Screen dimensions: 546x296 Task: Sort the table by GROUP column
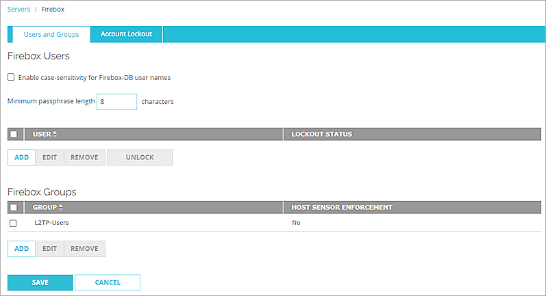[48, 207]
